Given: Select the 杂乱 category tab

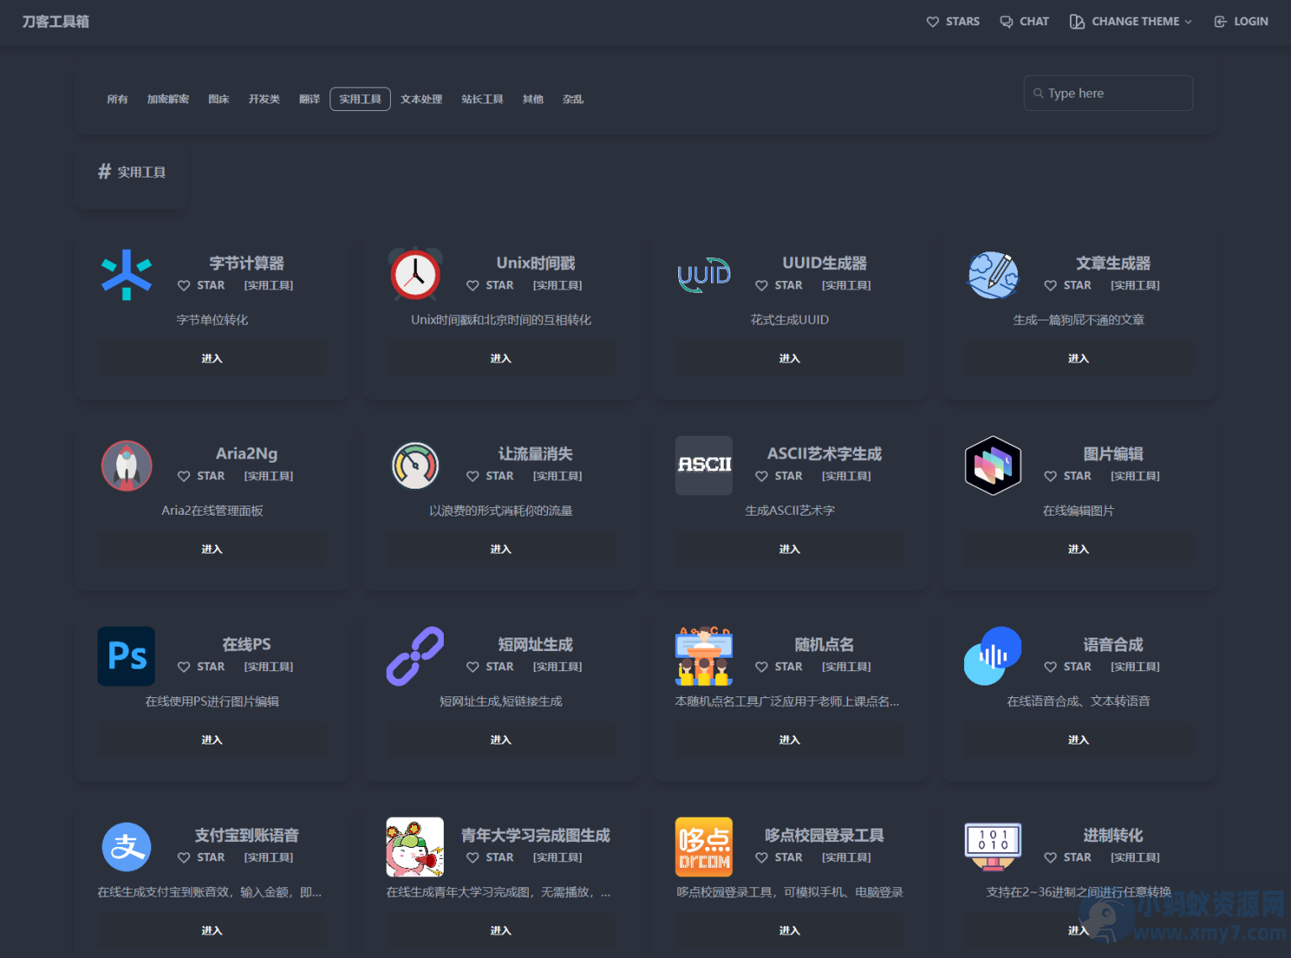Looking at the screenshot, I should point(572,99).
